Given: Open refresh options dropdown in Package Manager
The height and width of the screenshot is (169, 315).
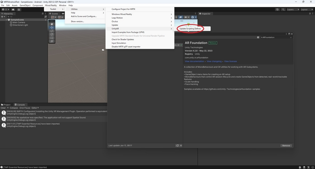Looking at the screenshot, I should pos(181,146).
